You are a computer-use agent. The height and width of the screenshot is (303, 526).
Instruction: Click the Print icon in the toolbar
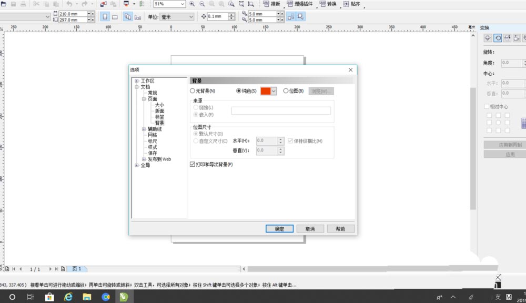(24, 4)
